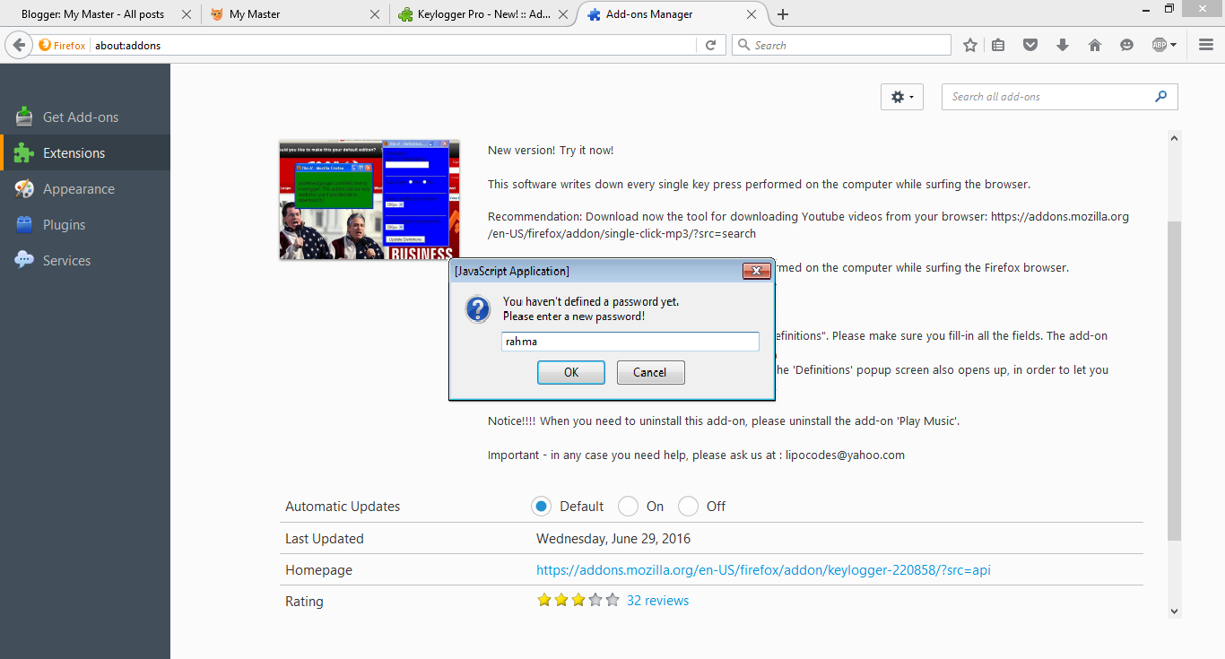1225x659 pixels.
Task: Click the about:addons address bar
Action: [x=392, y=45]
